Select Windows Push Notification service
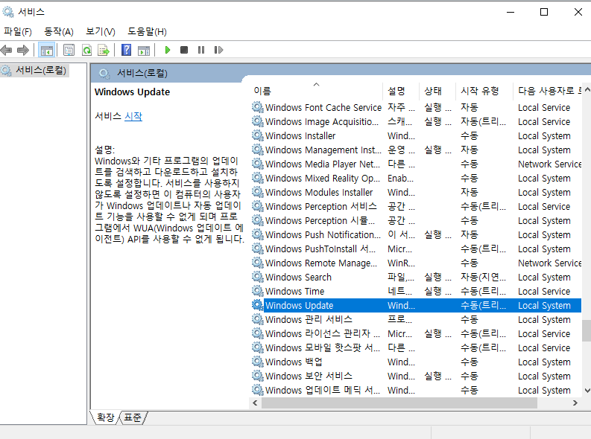 pyautogui.click(x=416, y=234)
